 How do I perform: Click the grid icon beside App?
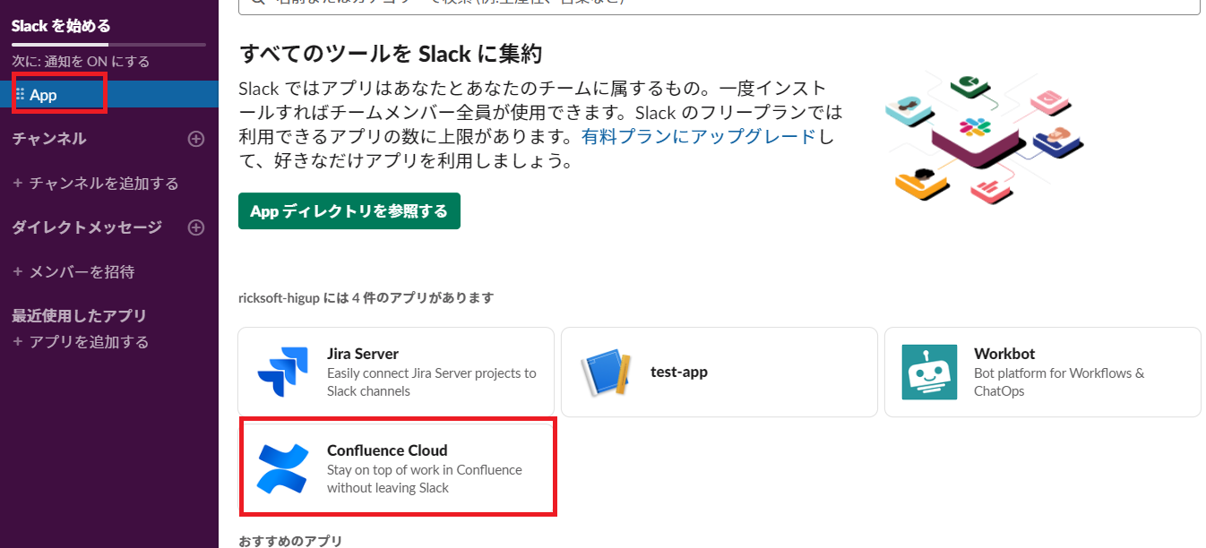coord(21,94)
